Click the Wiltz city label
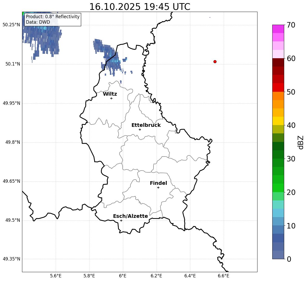307x281 pixels. pyautogui.click(x=110, y=94)
